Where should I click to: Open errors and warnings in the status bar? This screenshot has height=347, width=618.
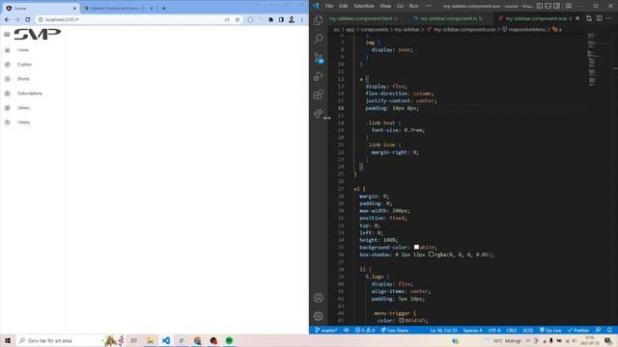[x=365, y=330]
